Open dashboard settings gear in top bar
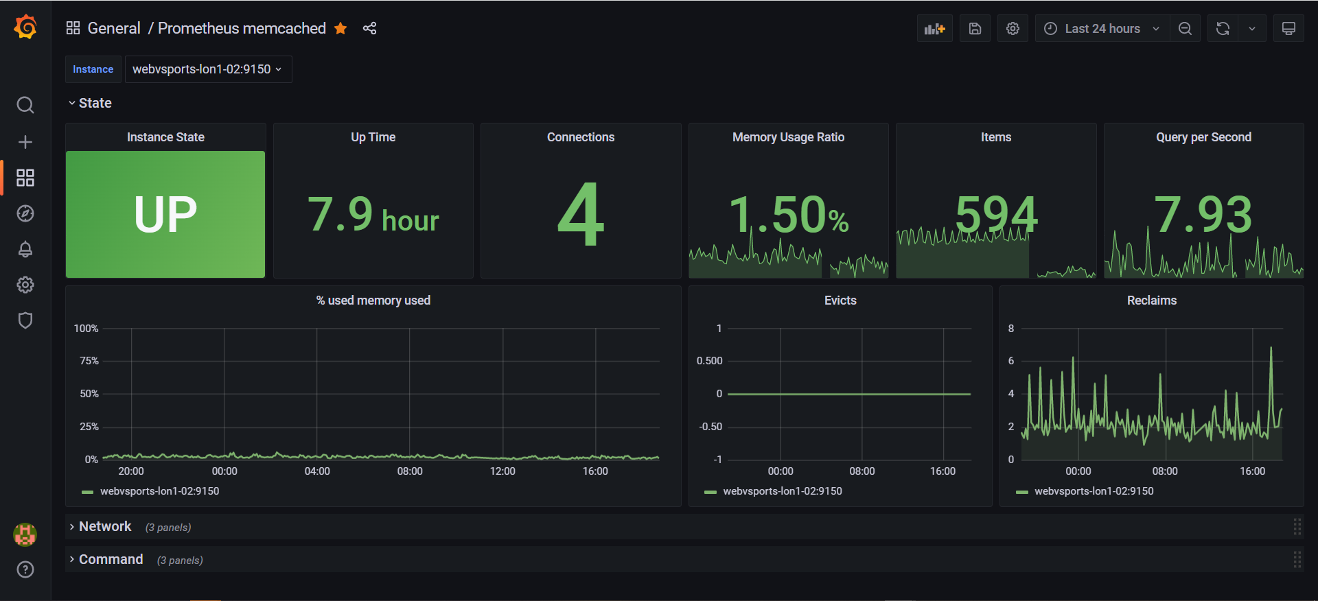Screen dimensions: 1318x601 click(1013, 28)
